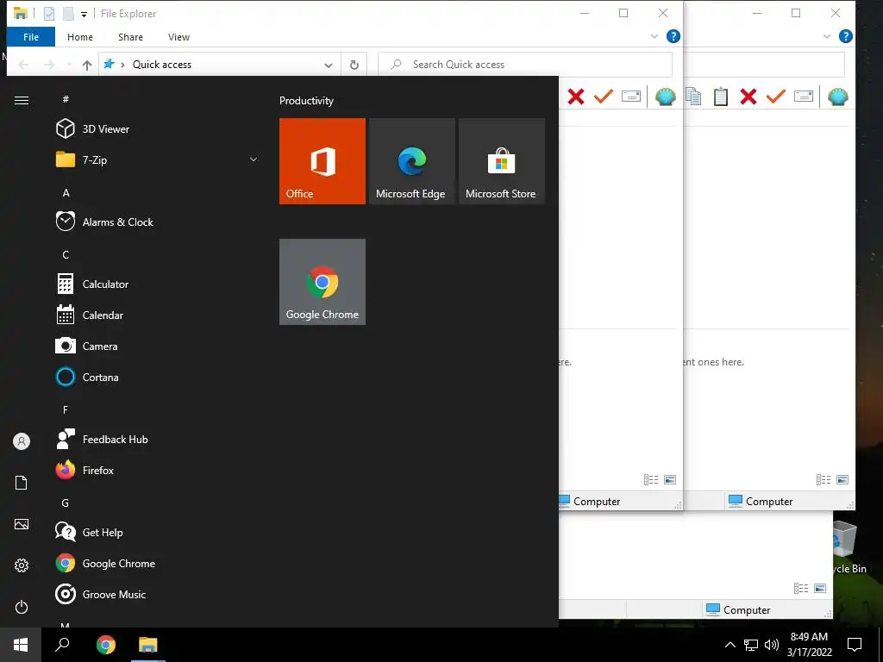
Task: Open the volume control in tray
Action: pos(772,645)
